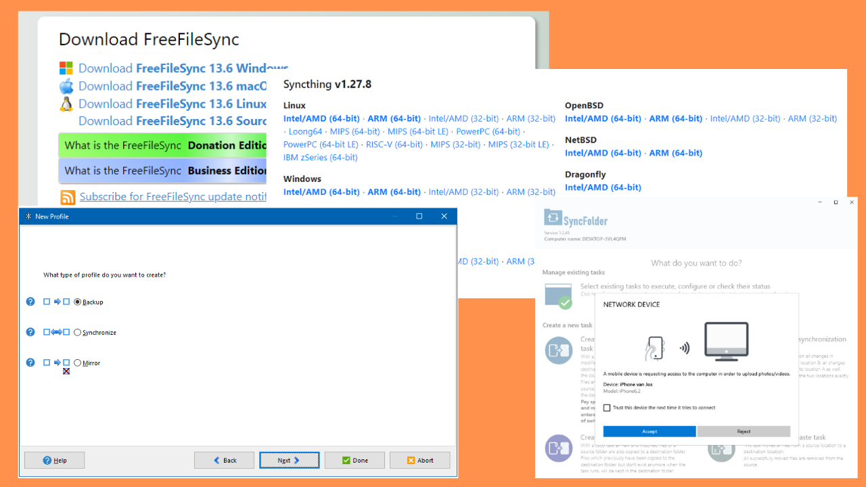Click the SyncFolder logo icon
This screenshot has width=866, height=487.
(553, 218)
